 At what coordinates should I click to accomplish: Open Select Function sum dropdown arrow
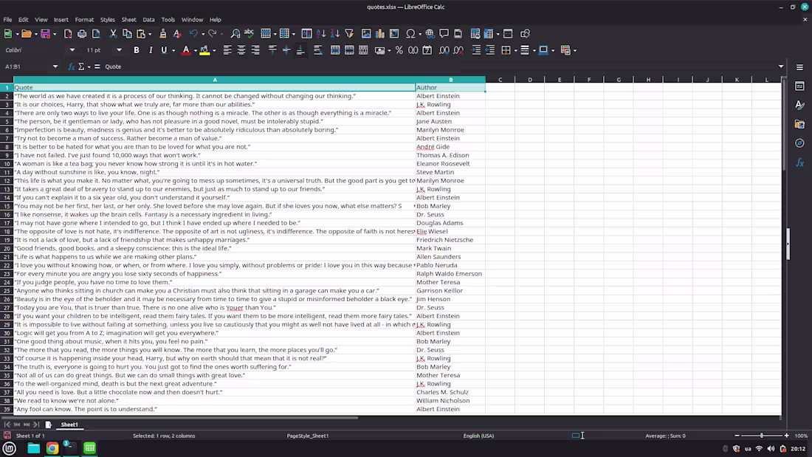coord(89,67)
